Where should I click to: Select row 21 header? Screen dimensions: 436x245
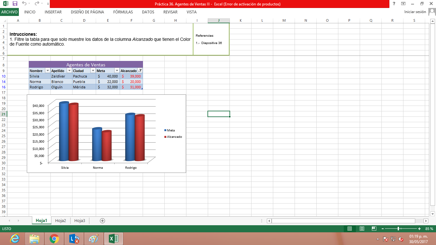tap(4, 114)
